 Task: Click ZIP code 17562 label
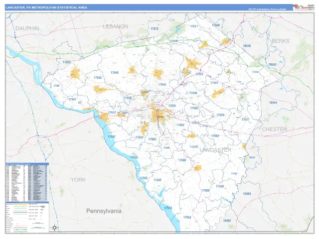click(x=215, y=136)
